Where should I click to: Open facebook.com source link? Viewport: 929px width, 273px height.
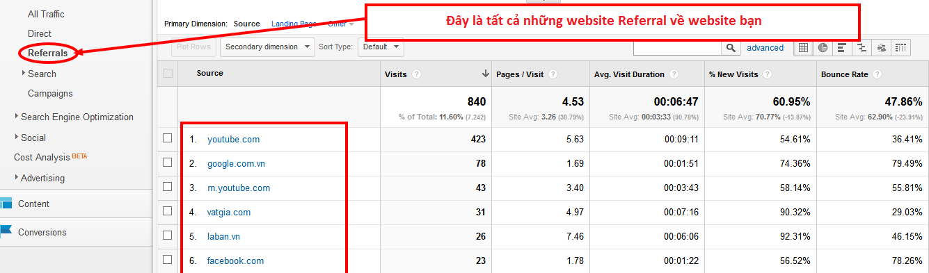click(x=235, y=260)
